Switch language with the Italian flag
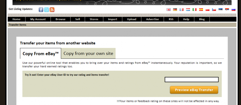The image size is (241, 105). [x=194, y=9]
